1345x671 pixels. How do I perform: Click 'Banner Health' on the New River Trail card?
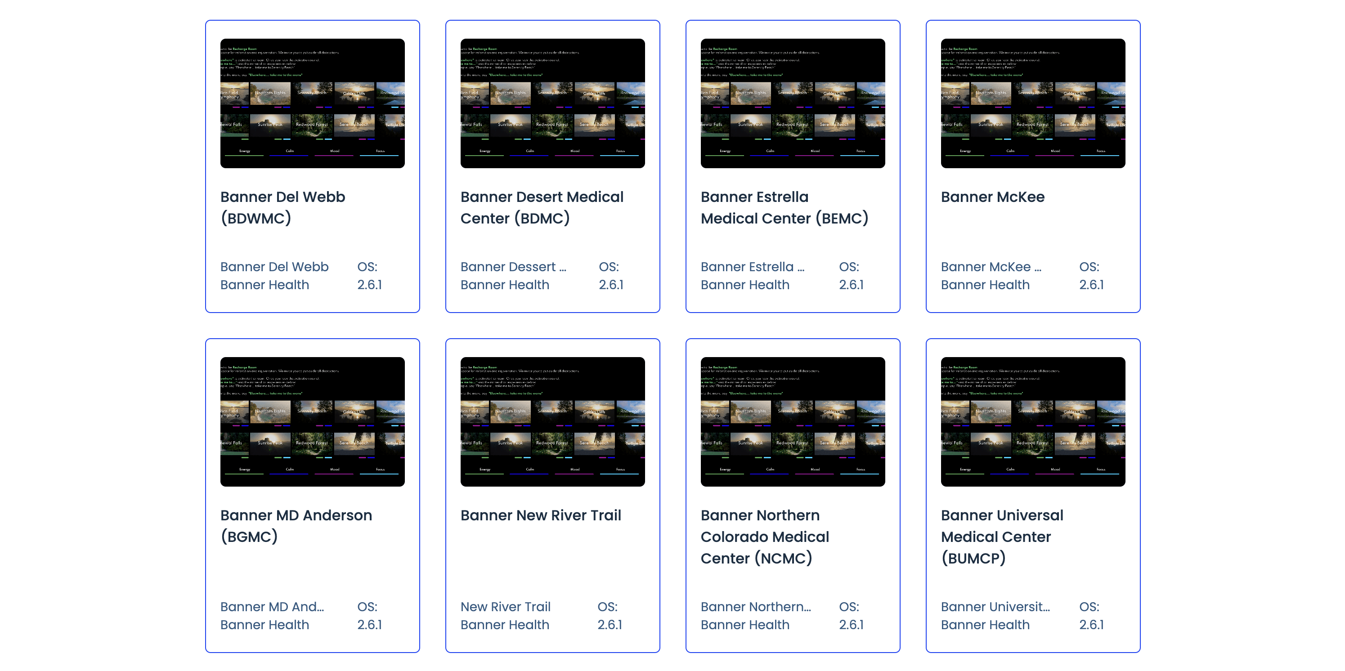click(x=505, y=625)
